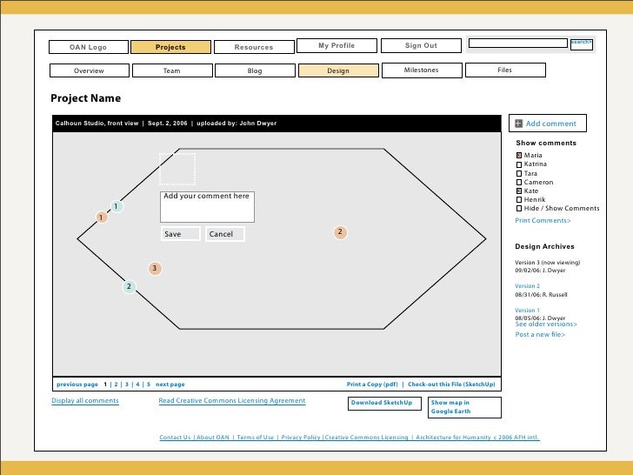
Task: Select orange comment marker 2 on the drawing
Action: tap(341, 232)
